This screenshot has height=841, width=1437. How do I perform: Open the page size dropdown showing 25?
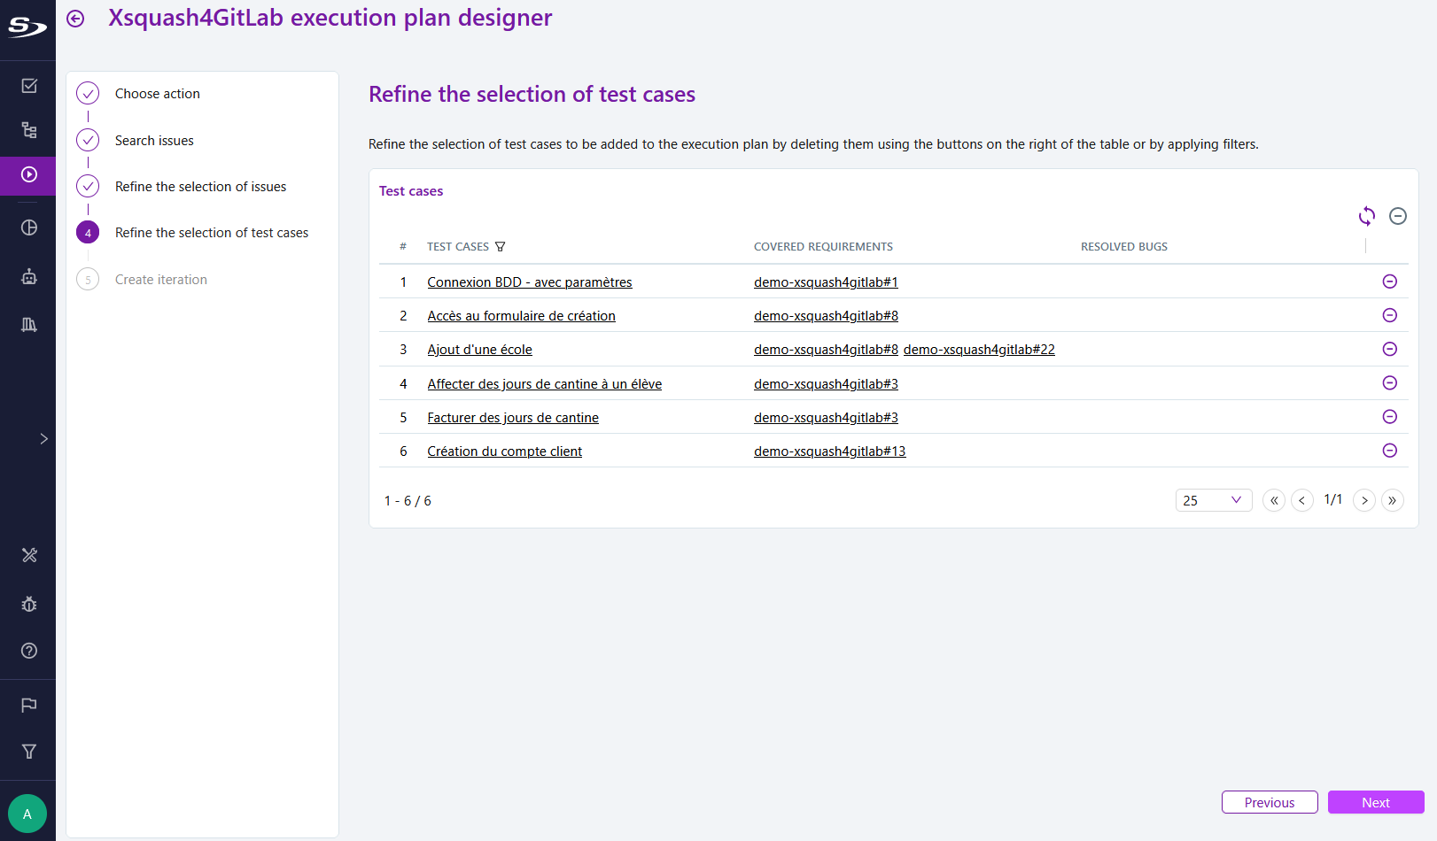pyautogui.click(x=1214, y=500)
